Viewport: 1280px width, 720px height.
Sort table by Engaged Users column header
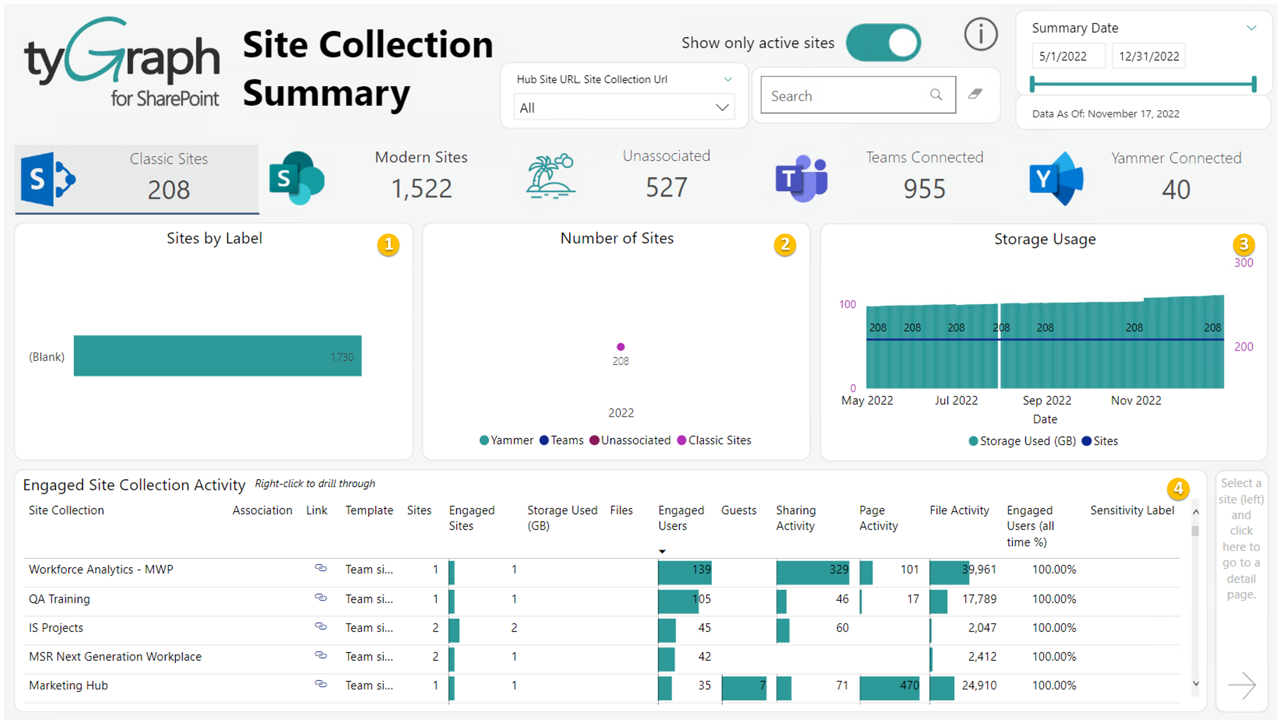point(681,518)
